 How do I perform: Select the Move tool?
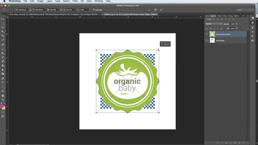tap(3, 19)
